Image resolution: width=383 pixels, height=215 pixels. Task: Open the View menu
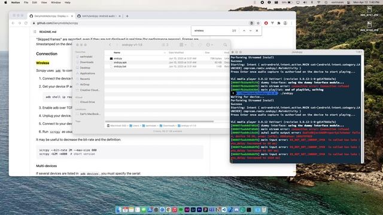click(x=44, y=2)
